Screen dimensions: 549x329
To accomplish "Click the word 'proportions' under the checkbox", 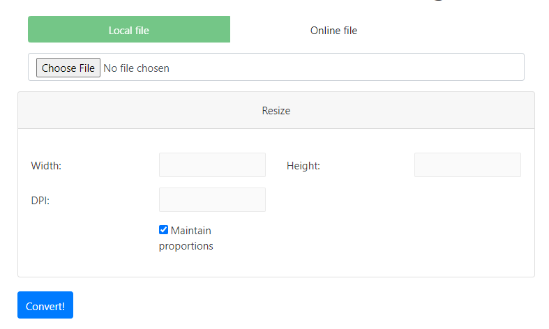I will click(x=186, y=246).
